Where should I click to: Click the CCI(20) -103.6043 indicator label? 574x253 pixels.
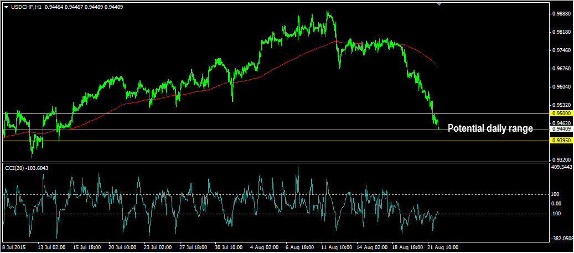[x=27, y=168]
